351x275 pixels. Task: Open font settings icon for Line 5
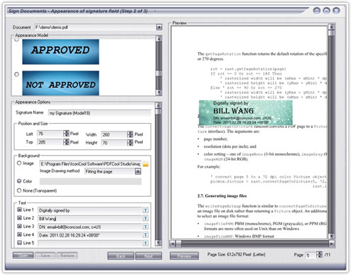146,243
